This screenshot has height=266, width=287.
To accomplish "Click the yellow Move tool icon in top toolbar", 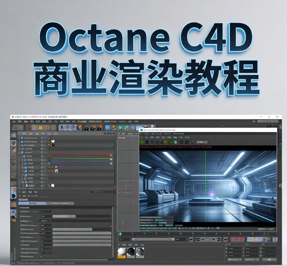I will pos(35,127).
